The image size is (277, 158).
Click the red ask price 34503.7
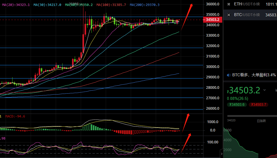point(259,104)
